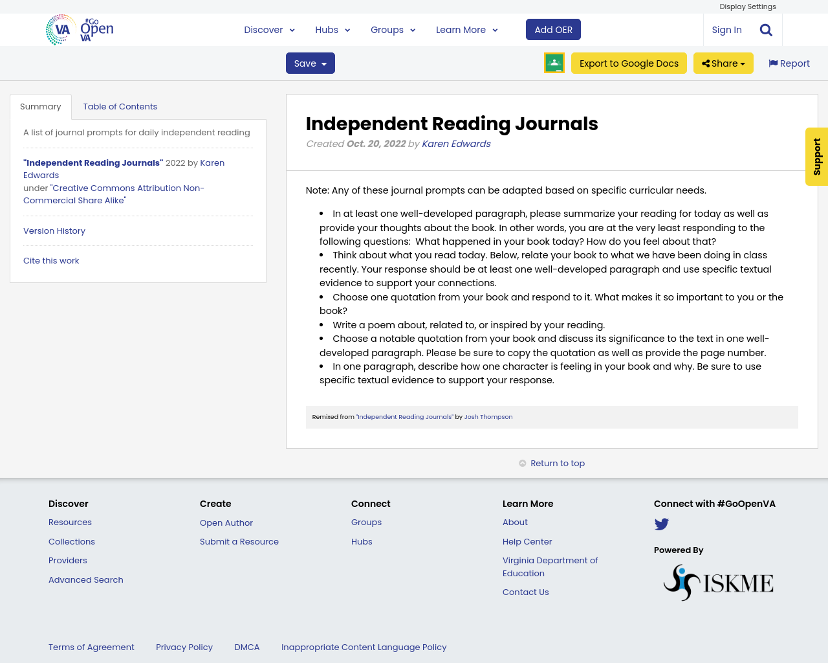View the Version History
The height and width of the screenshot is (663, 828).
54,230
